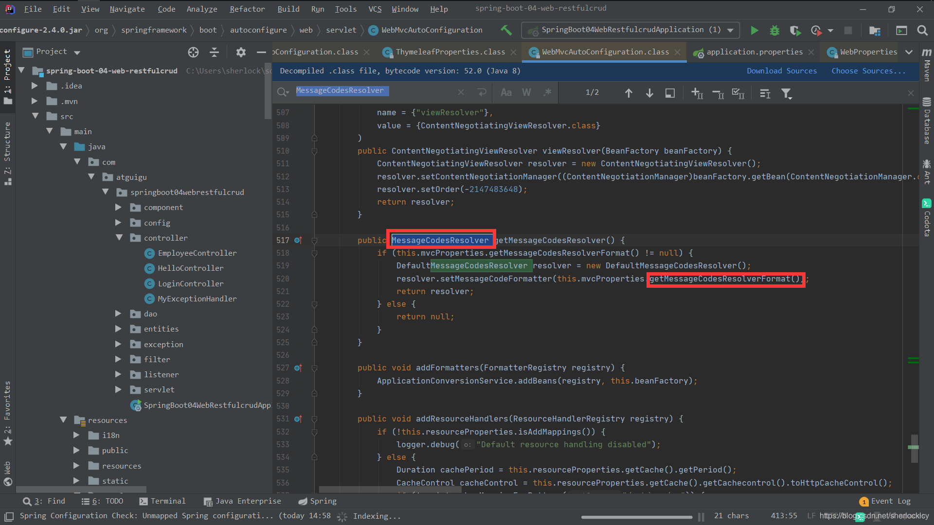Click Download Sources link
The height and width of the screenshot is (525, 934).
(782, 71)
